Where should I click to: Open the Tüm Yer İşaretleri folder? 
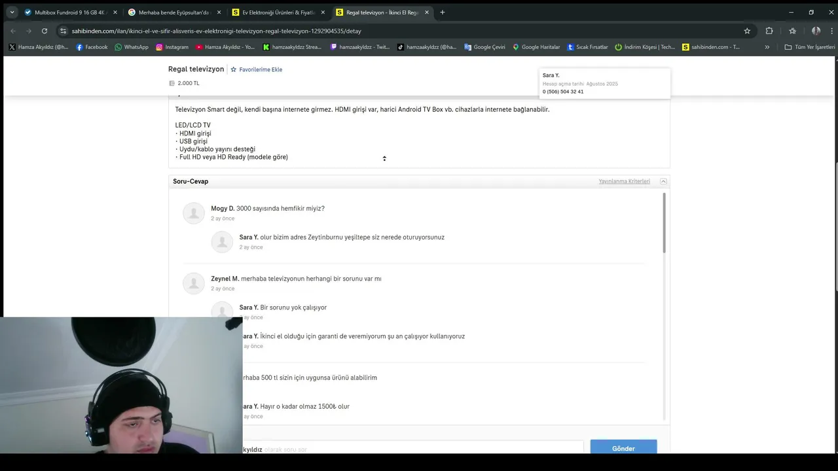[x=810, y=47]
